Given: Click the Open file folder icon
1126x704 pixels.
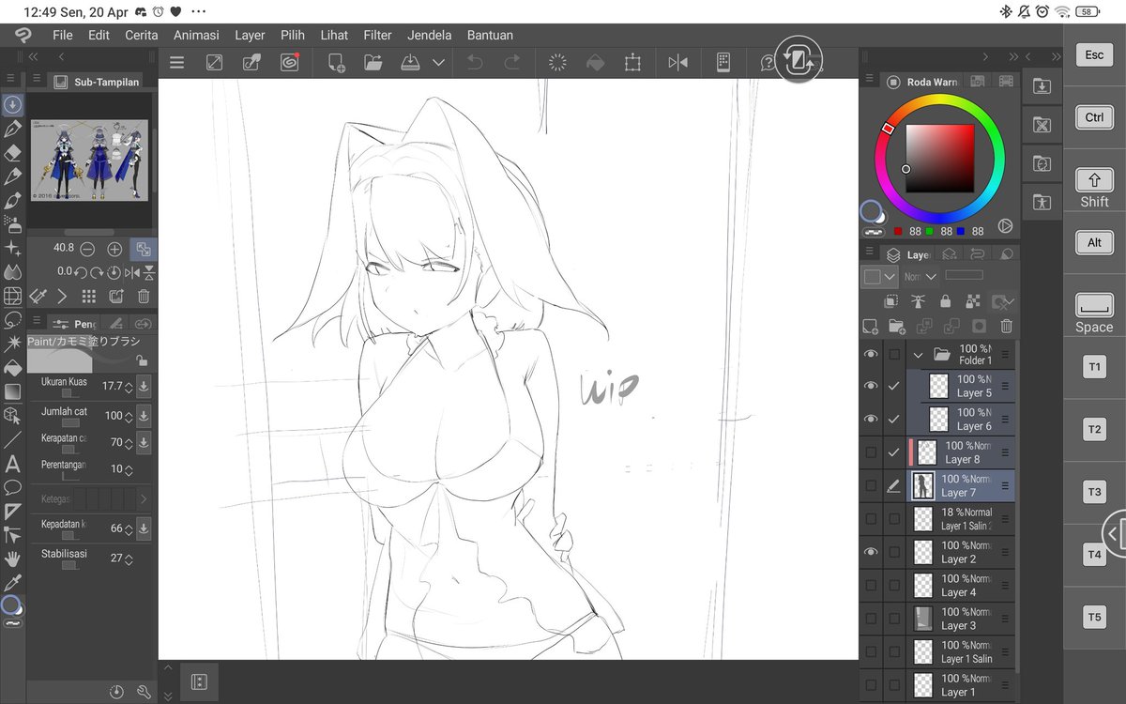Looking at the screenshot, I should click(x=373, y=63).
